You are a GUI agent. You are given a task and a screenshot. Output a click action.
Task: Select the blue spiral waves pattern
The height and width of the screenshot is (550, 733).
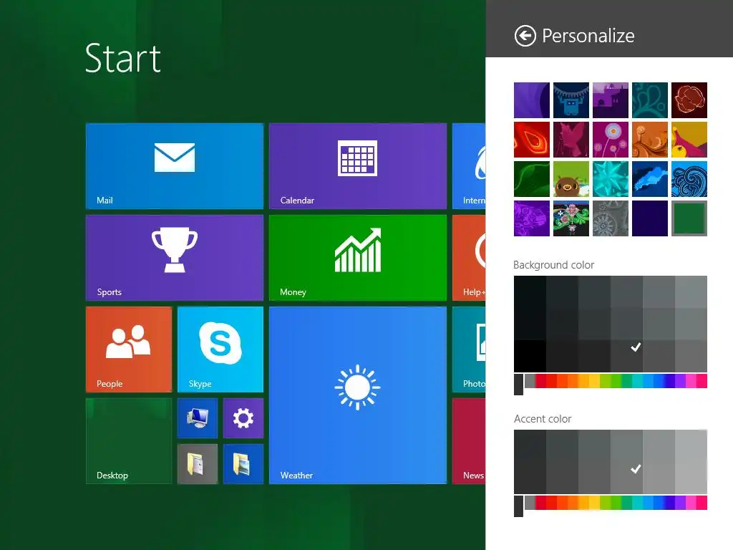pyautogui.click(x=689, y=179)
